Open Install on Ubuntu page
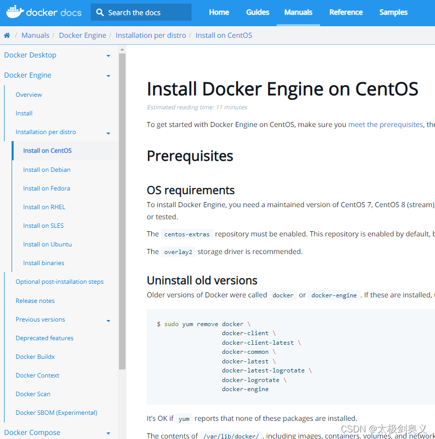This screenshot has width=435, height=439. pos(47,244)
